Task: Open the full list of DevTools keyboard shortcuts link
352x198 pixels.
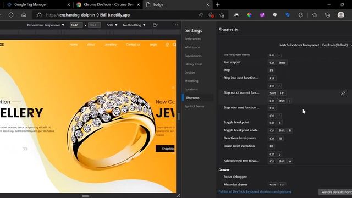Action: coord(255,191)
